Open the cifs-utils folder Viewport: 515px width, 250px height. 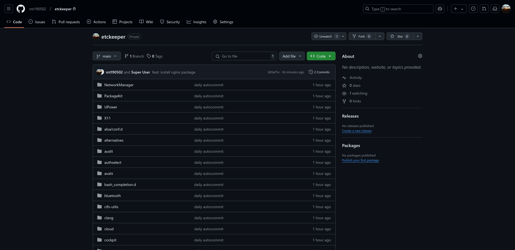click(x=111, y=207)
